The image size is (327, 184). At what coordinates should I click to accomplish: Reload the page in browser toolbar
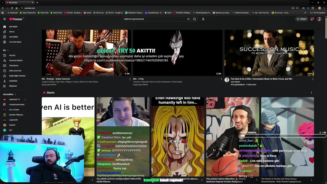(x=12, y=8)
